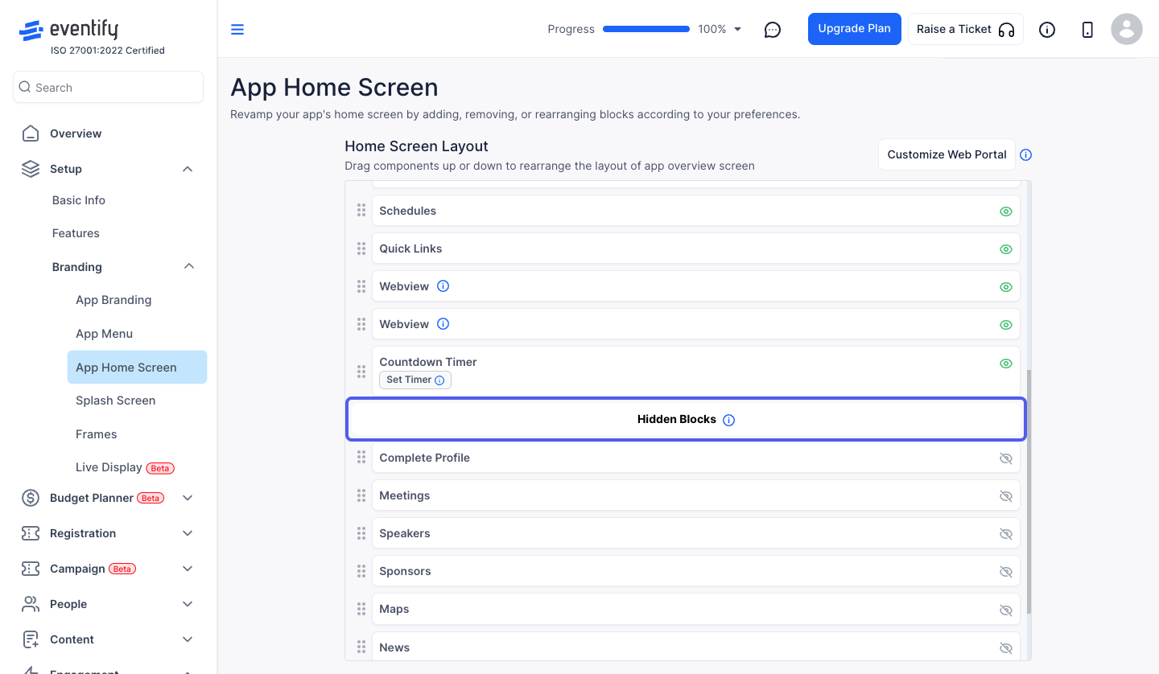Click the Content document icon in sidebar

31,639
